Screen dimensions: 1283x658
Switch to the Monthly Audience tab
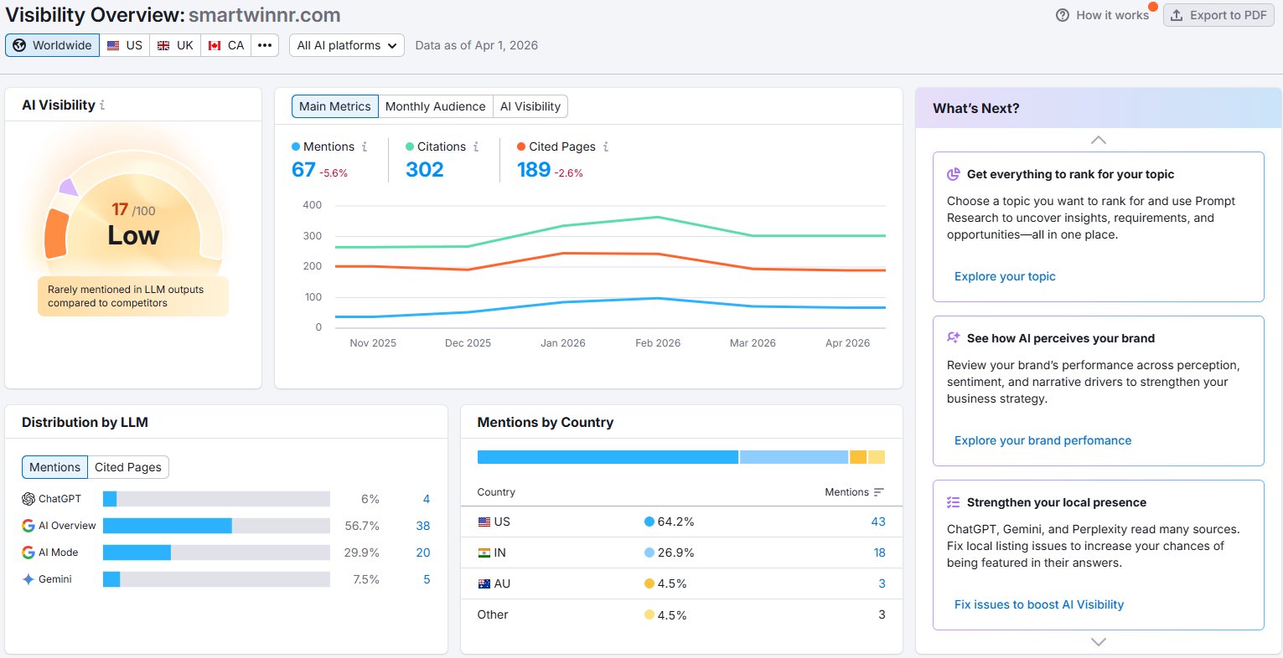435,106
